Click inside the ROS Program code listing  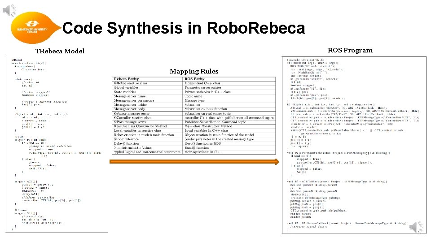click(354, 145)
